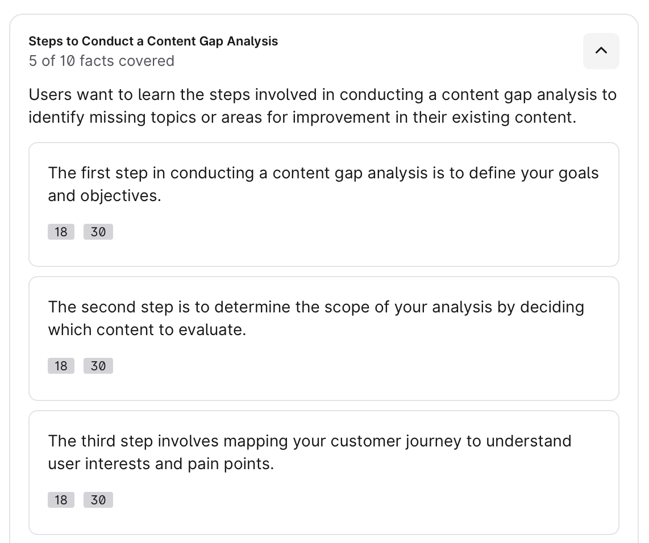Click the 'user interests and pain points' text line

[161, 464]
